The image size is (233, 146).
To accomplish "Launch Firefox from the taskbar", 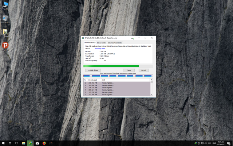I will pos(44,143).
